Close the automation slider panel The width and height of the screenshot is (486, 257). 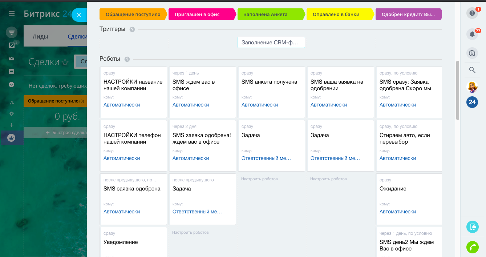point(79,15)
